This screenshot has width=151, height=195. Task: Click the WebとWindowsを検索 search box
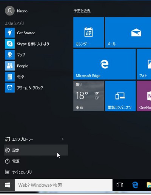pyautogui.click(x=63, y=185)
